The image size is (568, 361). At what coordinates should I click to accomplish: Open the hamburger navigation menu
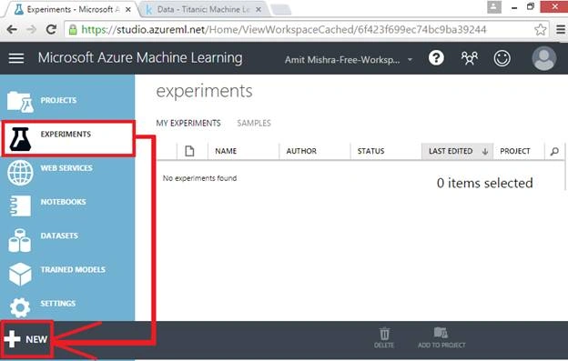pos(16,58)
